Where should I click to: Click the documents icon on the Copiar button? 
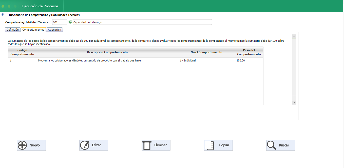(209, 145)
